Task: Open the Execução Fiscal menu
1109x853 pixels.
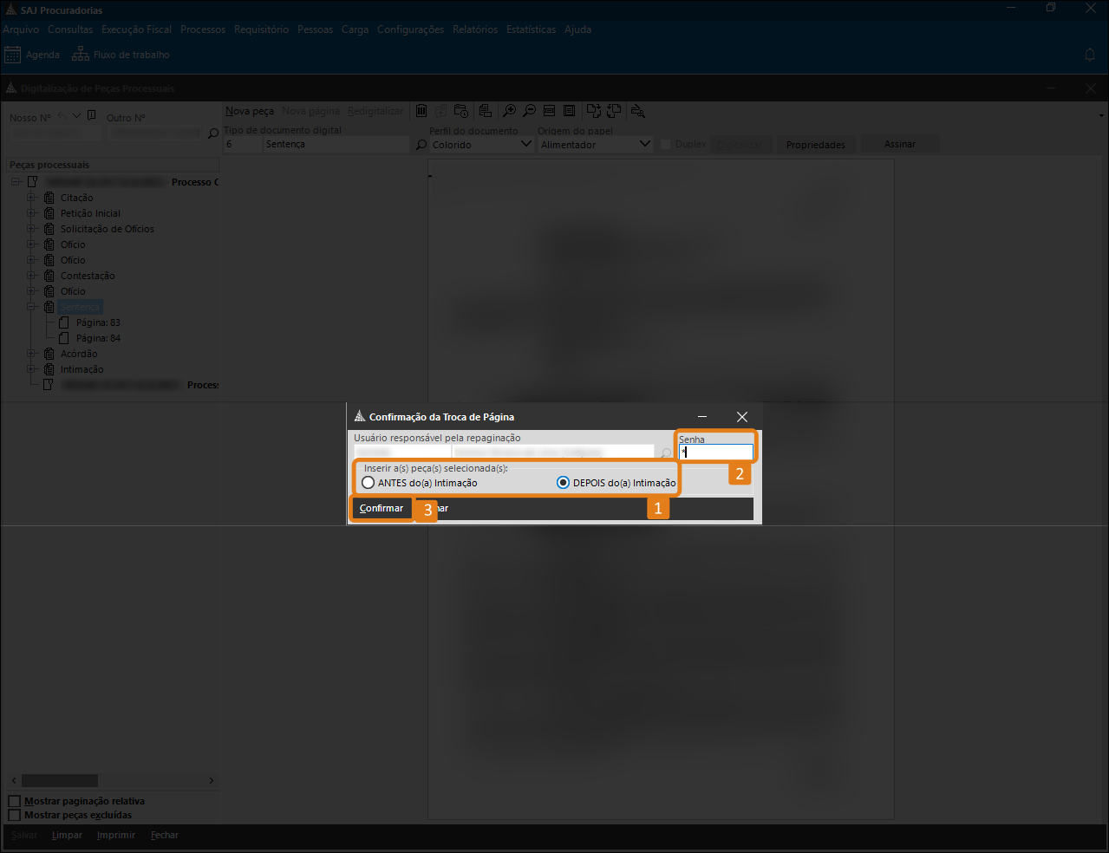Action: tap(136, 29)
